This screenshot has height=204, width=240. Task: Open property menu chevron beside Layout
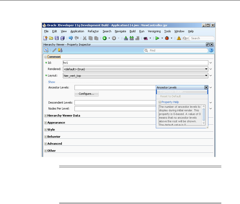211,75
